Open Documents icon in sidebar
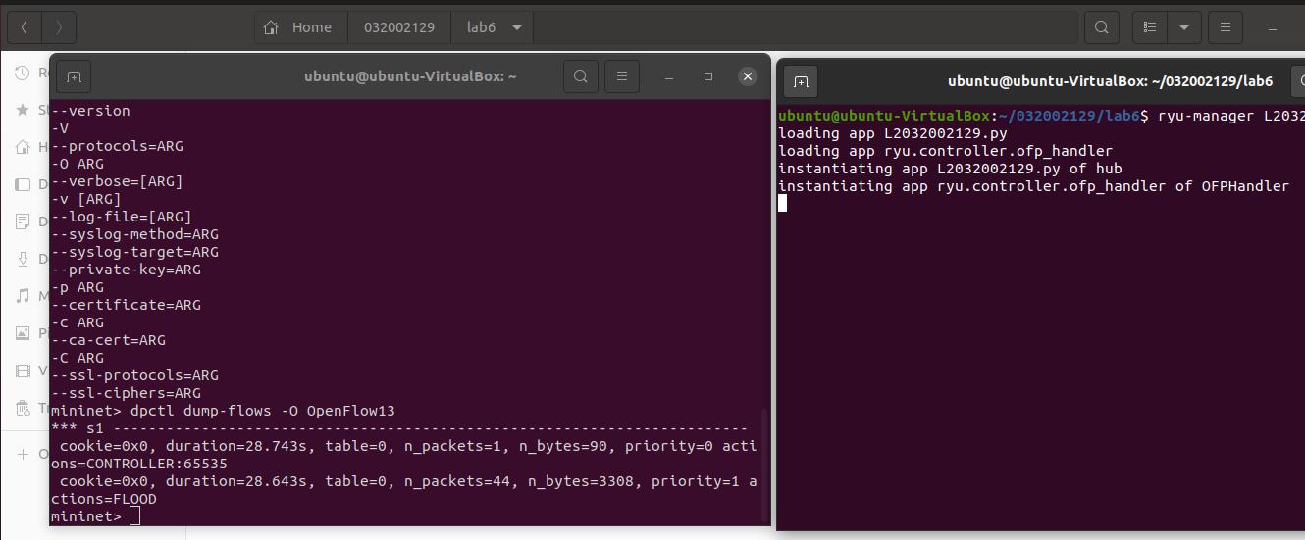The image size is (1305, 540). click(23, 221)
